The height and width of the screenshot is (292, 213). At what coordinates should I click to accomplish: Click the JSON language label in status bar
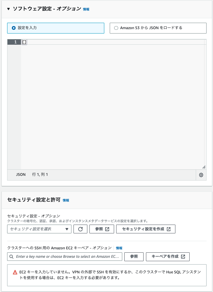(21, 174)
